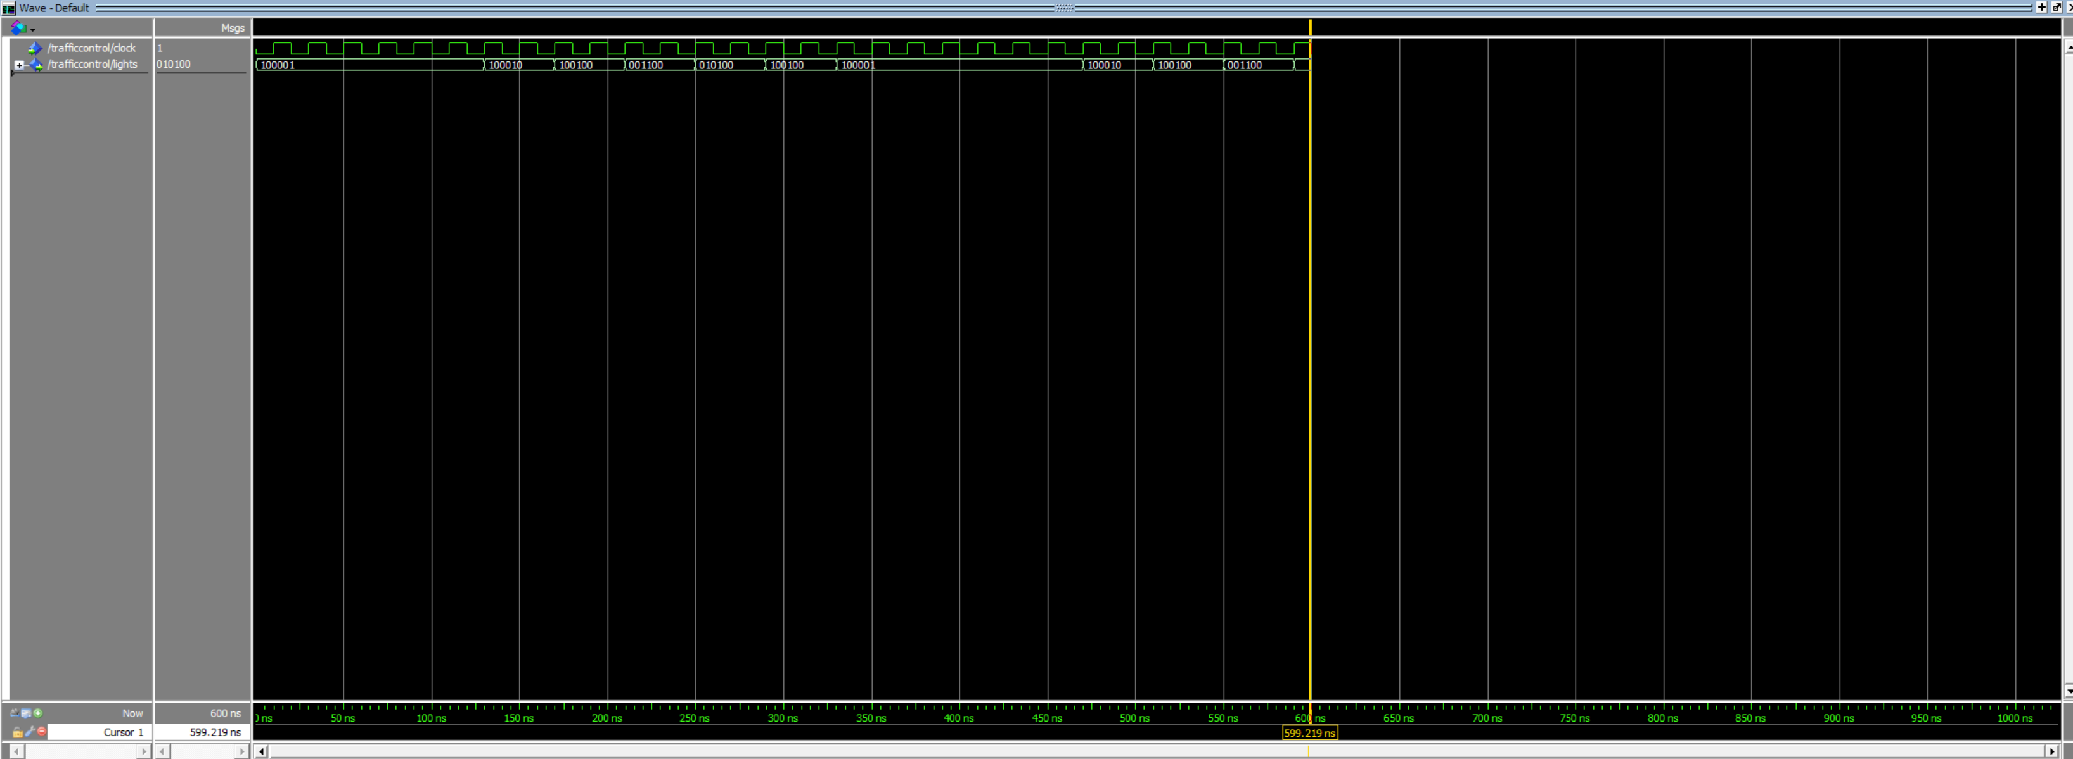This screenshot has width=2073, height=759.
Task: Click the first 100010 lights segment
Action: (519, 65)
